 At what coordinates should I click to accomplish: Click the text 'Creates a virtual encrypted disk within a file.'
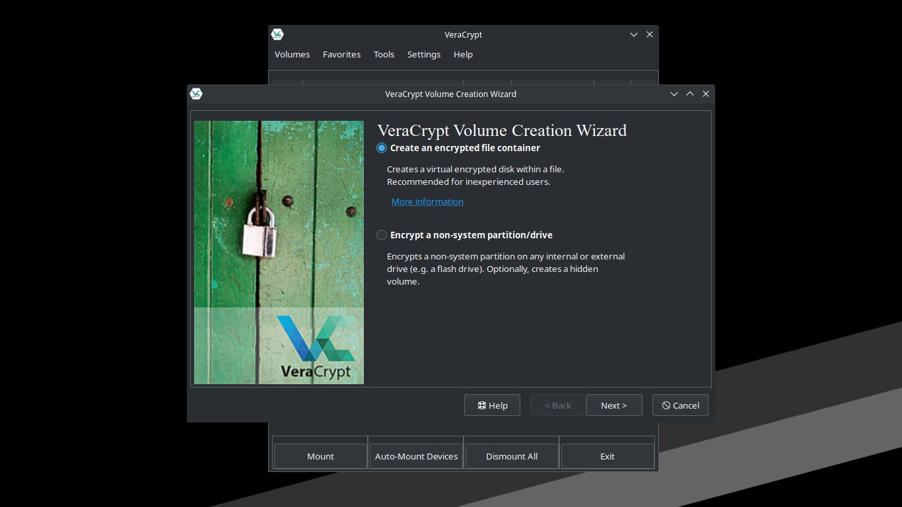(475, 169)
